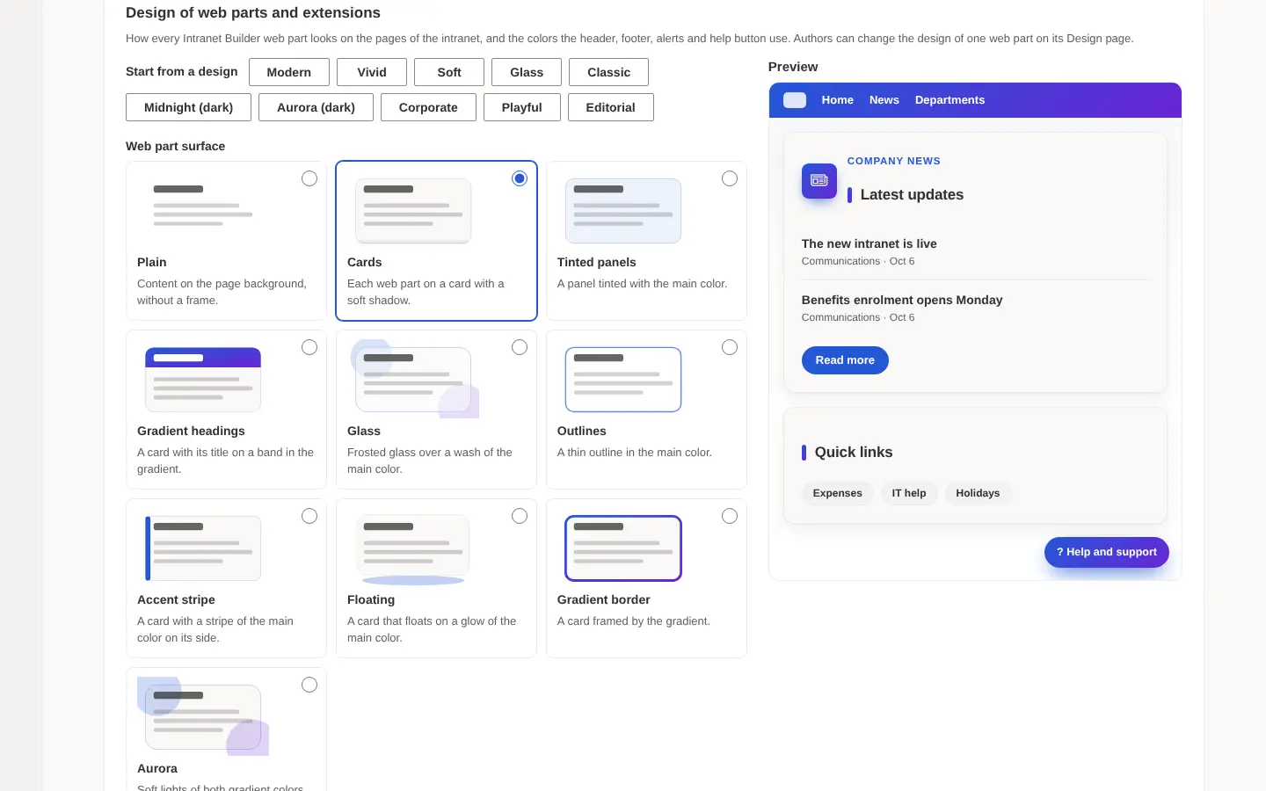Choose the Floating surface radio button

(520, 516)
